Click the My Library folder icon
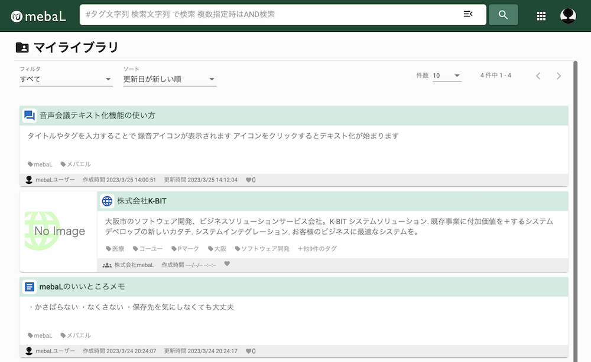 22,47
